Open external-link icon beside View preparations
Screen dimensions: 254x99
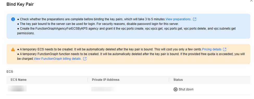coord(195,19)
